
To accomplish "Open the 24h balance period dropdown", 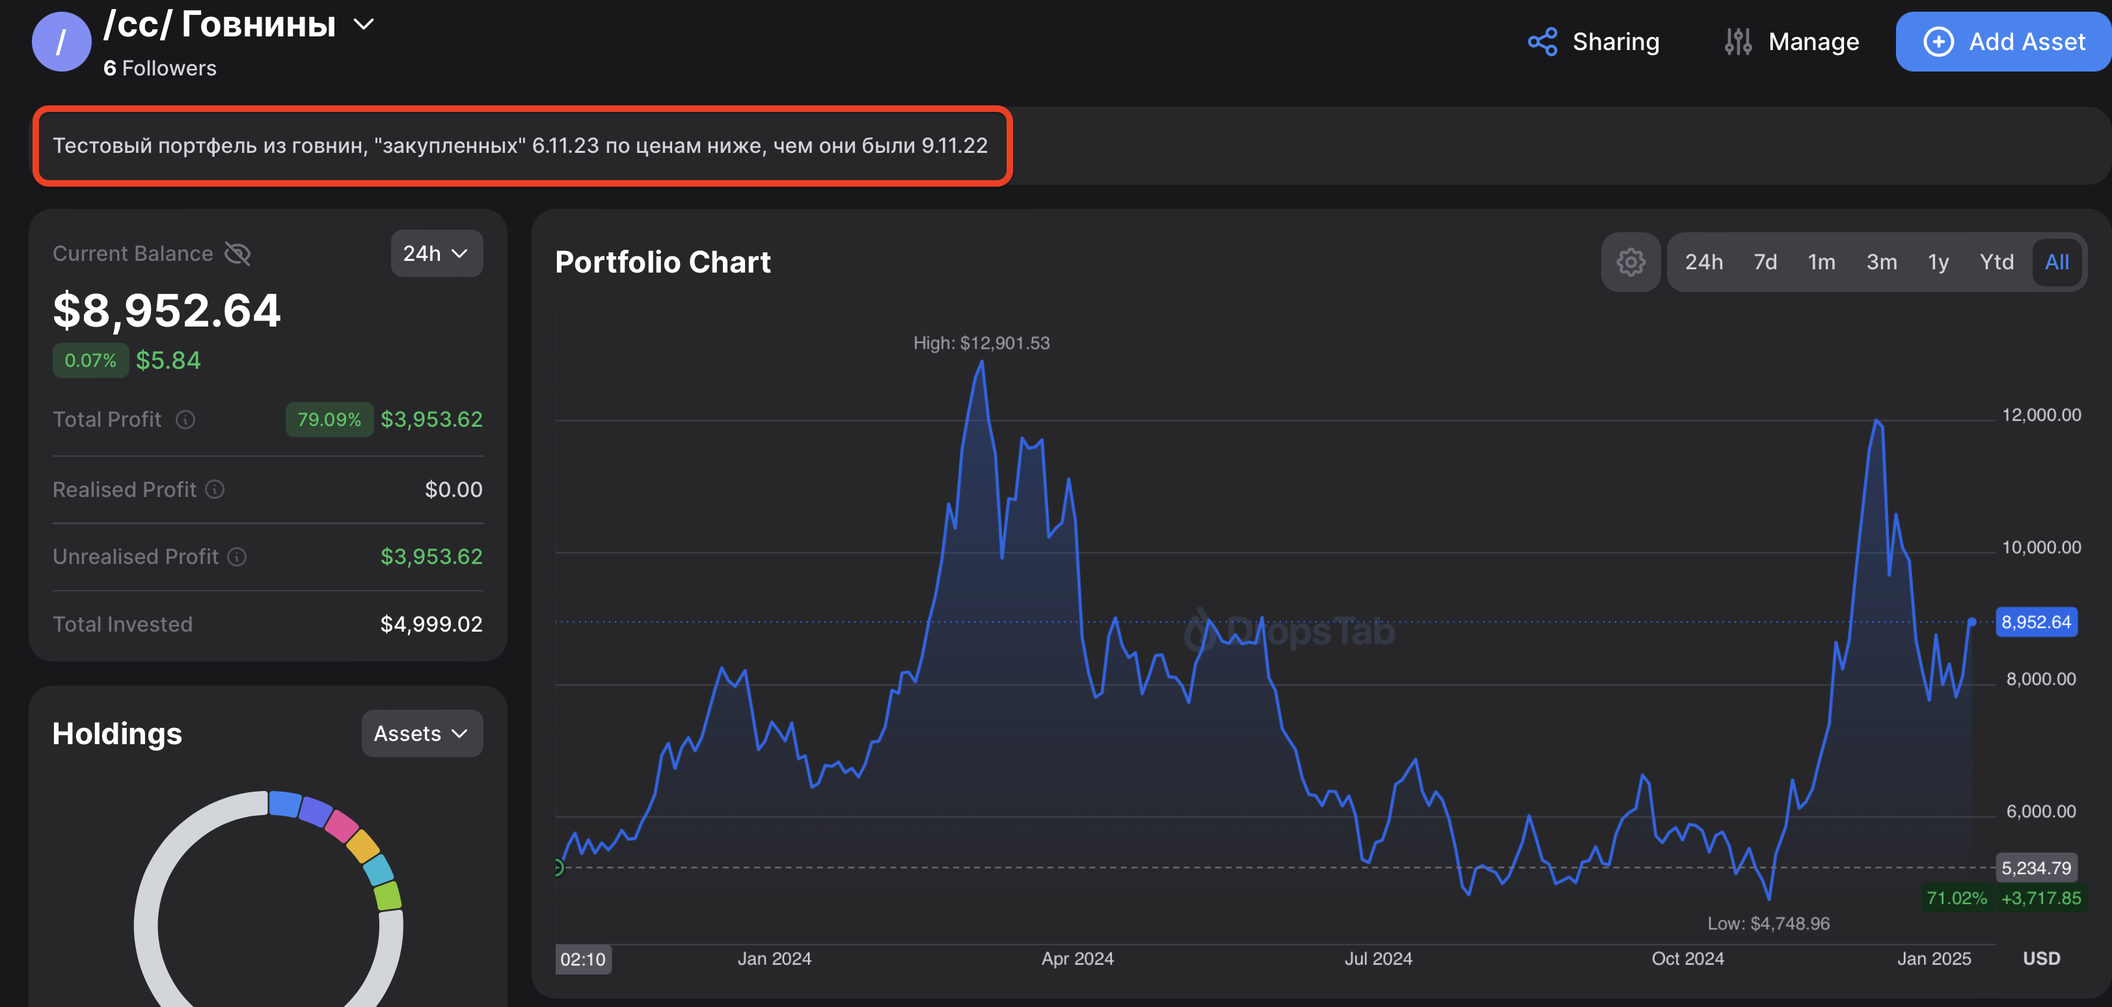I will pos(436,254).
